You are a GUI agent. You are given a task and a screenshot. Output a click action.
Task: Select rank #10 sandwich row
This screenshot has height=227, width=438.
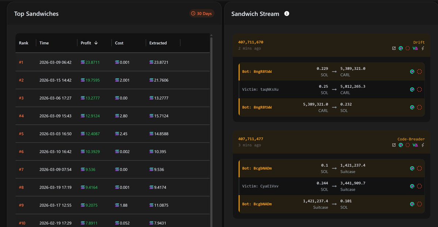(113, 221)
